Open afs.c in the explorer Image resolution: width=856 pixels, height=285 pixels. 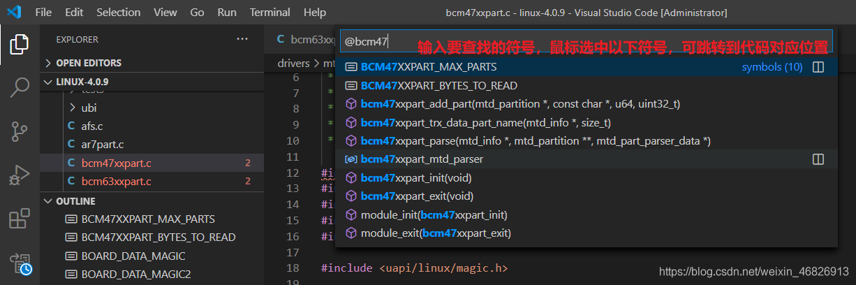pos(152,126)
